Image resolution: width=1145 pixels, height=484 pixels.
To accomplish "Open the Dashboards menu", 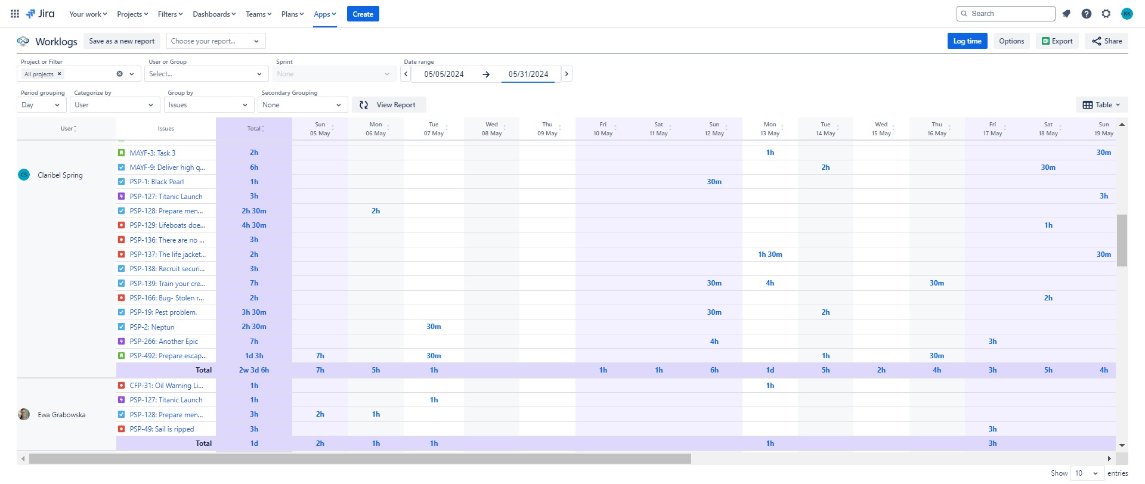I will 214,14.
